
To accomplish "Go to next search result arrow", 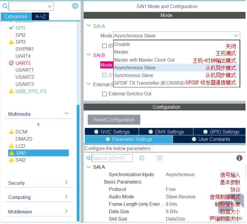I will pyautogui.click(x=159, y=158).
